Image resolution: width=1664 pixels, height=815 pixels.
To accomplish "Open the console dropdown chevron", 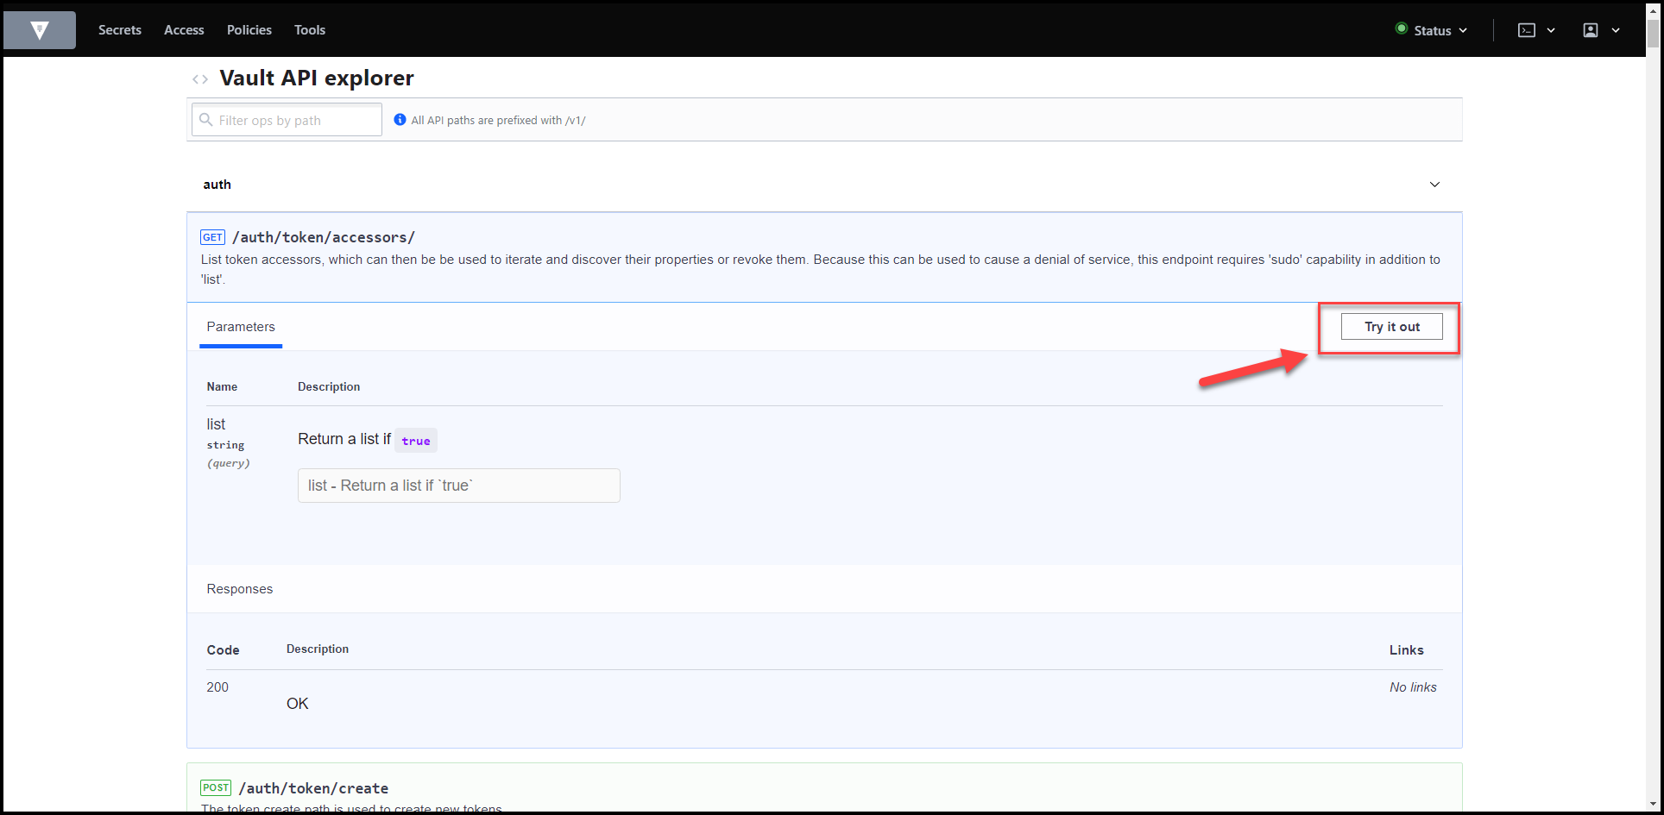I will point(1551,29).
